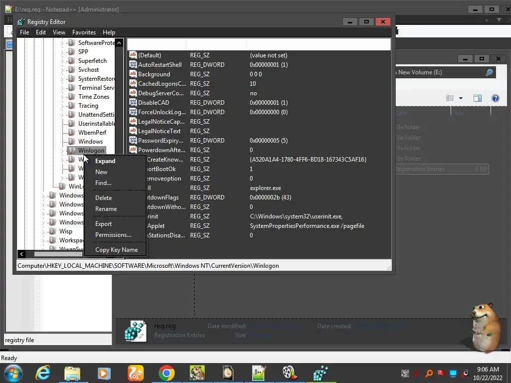
Task: Click the CachedLogonsCount value icon
Action: click(133, 83)
